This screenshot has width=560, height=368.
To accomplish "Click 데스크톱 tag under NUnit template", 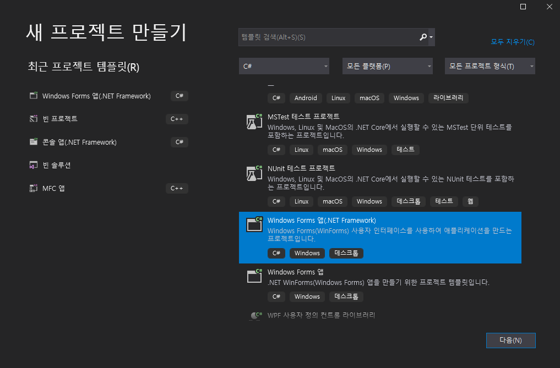I will point(409,201).
